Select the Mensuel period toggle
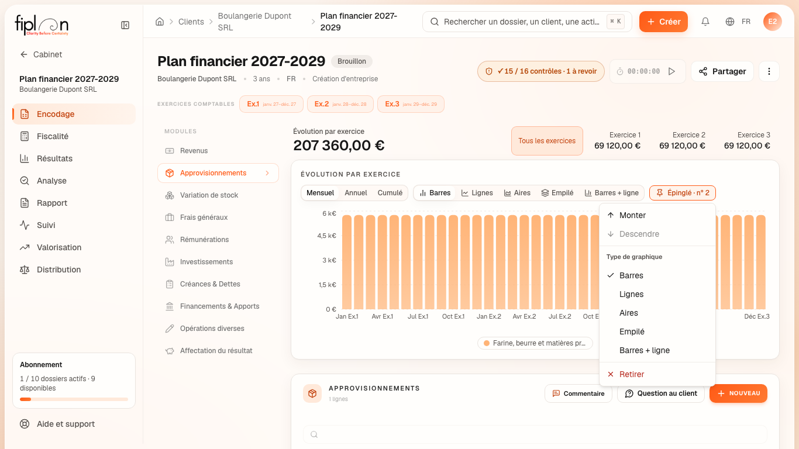 [x=321, y=193]
